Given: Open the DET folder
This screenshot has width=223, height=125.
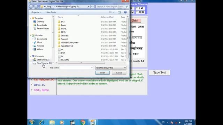Looking at the screenshot, I should coord(63,22).
